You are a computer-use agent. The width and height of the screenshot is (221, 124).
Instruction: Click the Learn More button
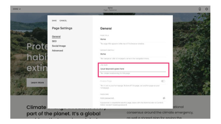[x=37, y=82]
